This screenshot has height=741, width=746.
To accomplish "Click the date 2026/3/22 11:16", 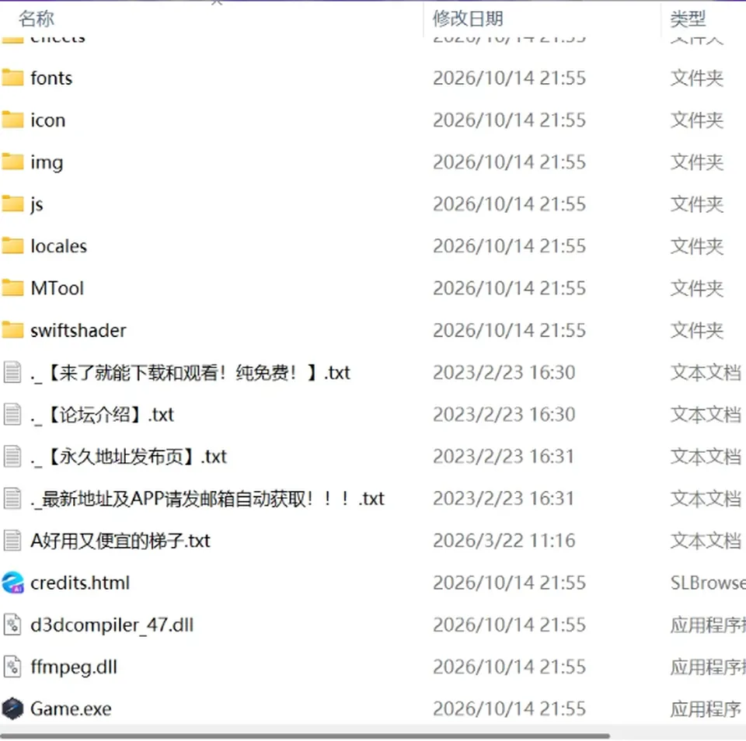I will (x=504, y=541).
